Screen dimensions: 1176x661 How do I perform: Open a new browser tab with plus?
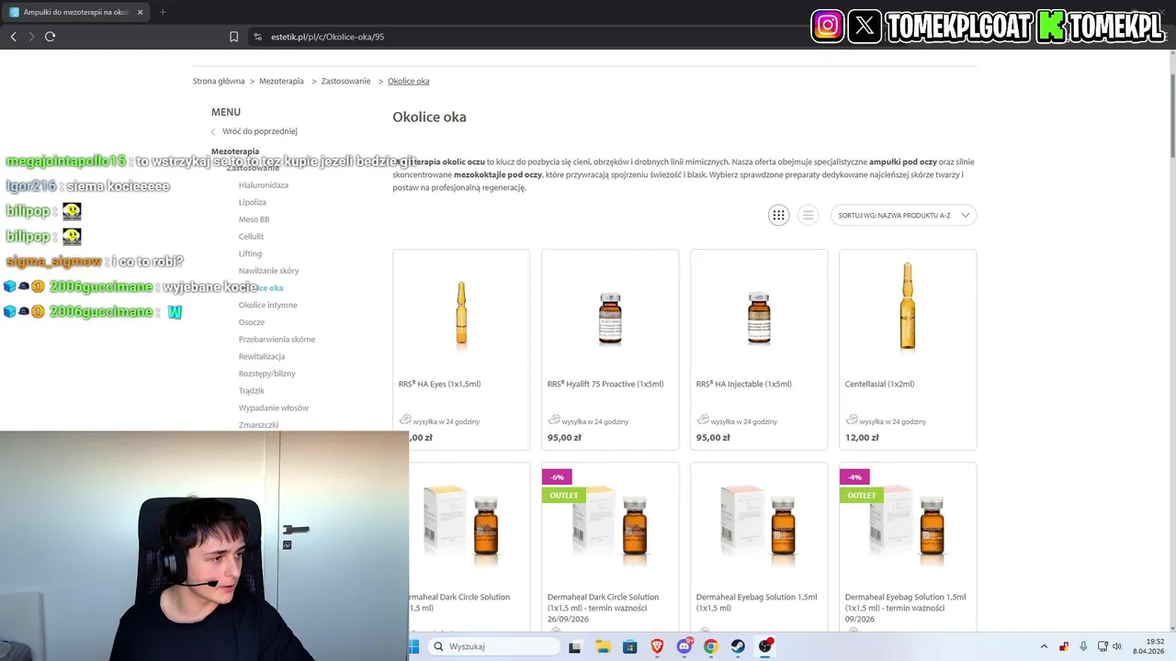[163, 12]
